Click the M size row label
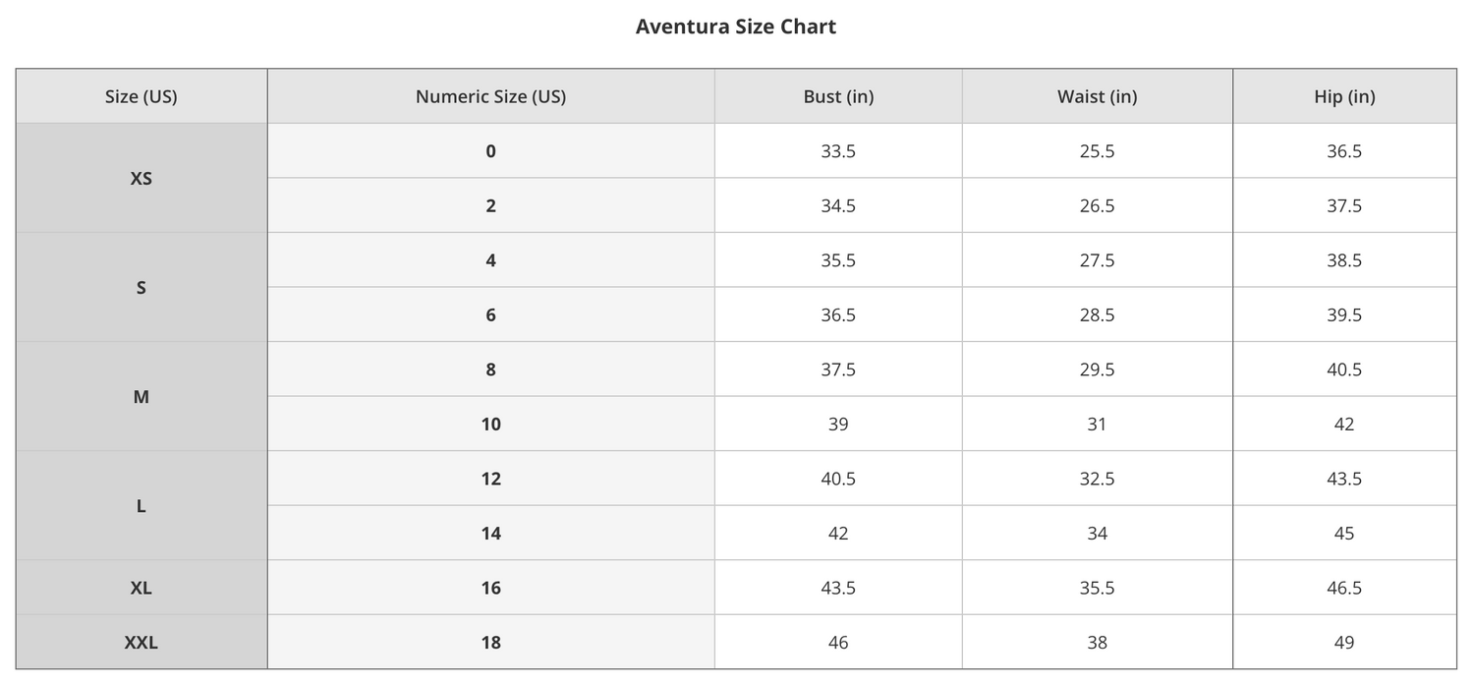 (x=142, y=396)
